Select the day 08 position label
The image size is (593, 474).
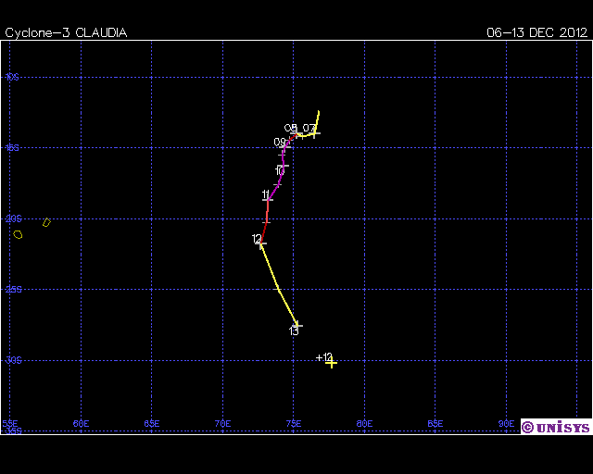290,129
